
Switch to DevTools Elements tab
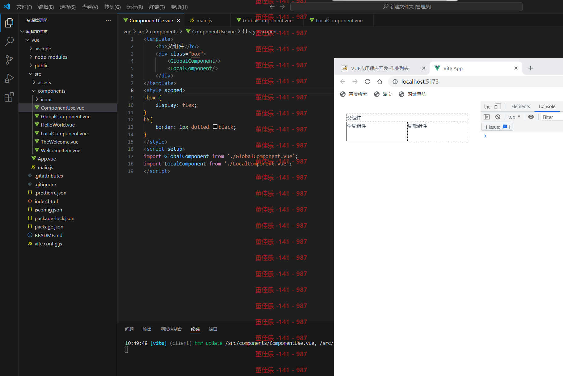click(x=520, y=107)
